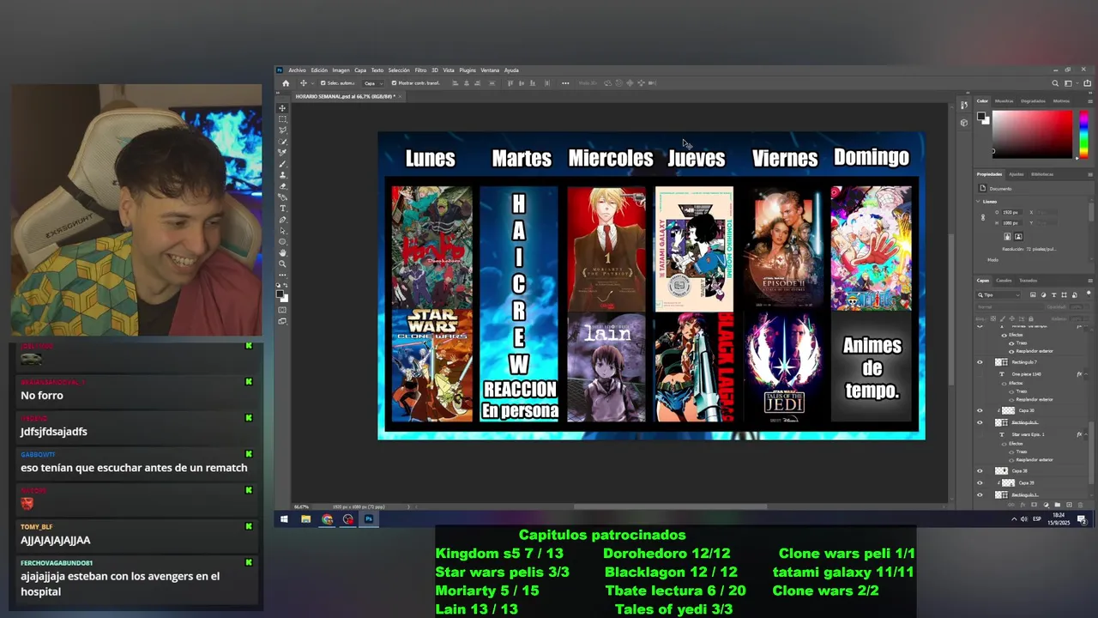The image size is (1098, 618).
Task: Open the Propiedades panel options menu
Action: [x=1090, y=174]
